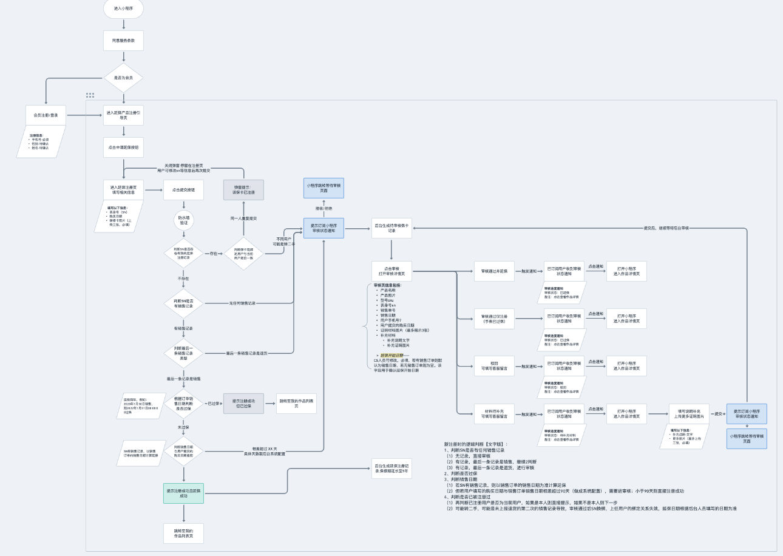Image resolution: width=783 pixels, height=556 pixels.
Task: Select the gray 提示注册成功但已过保 box
Action: (243, 404)
